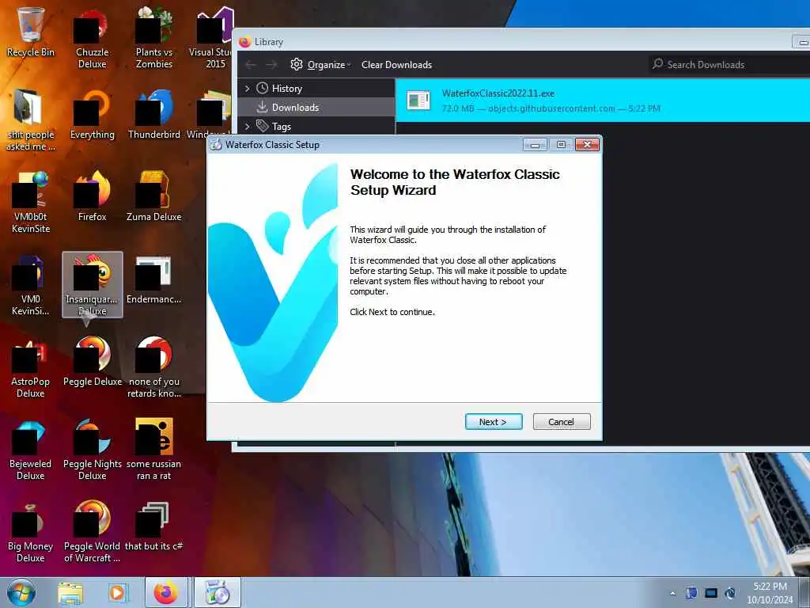The image size is (810, 608).
Task: Open Windows Explorer from the taskbar
Action: coord(70,592)
